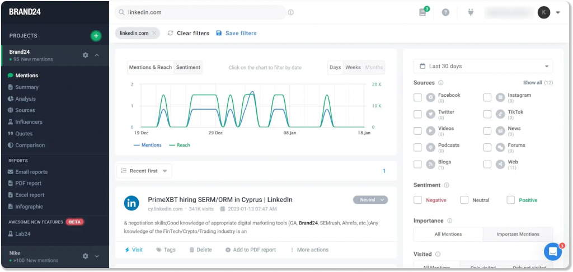This screenshot has height=272, width=573.
Task: Open Infographic report
Action: (x=25, y=207)
